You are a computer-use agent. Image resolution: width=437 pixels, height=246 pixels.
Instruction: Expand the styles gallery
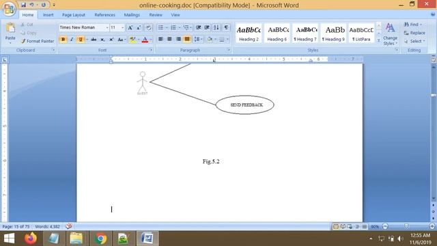point(379,40)
